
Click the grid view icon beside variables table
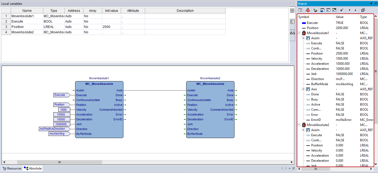click(x=292, y=10)
